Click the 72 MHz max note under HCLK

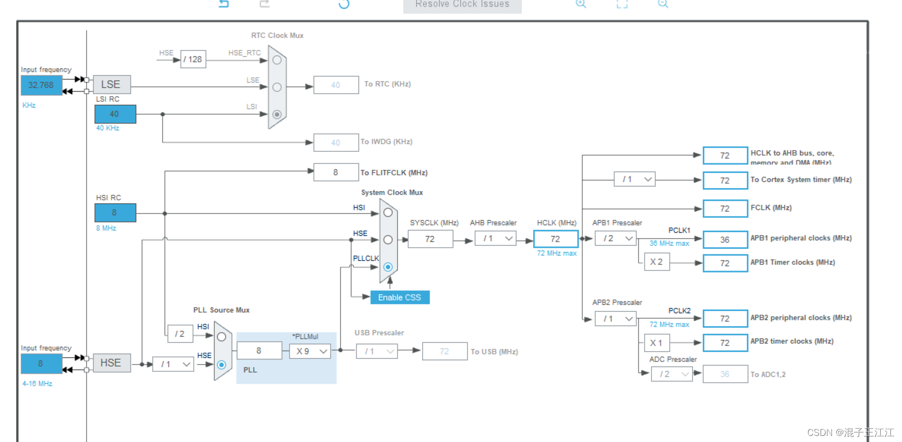[556, 253]
